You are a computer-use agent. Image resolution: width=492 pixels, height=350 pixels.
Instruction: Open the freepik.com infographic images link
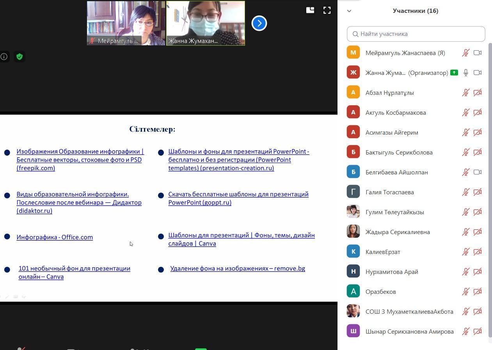80,160
